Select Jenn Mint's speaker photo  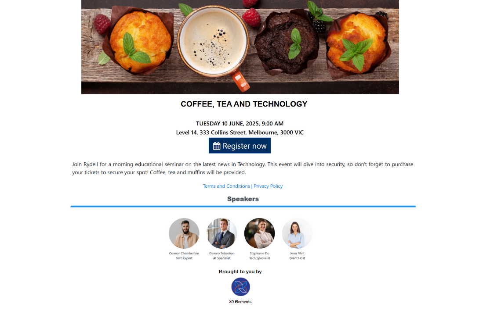pos(297,233)
